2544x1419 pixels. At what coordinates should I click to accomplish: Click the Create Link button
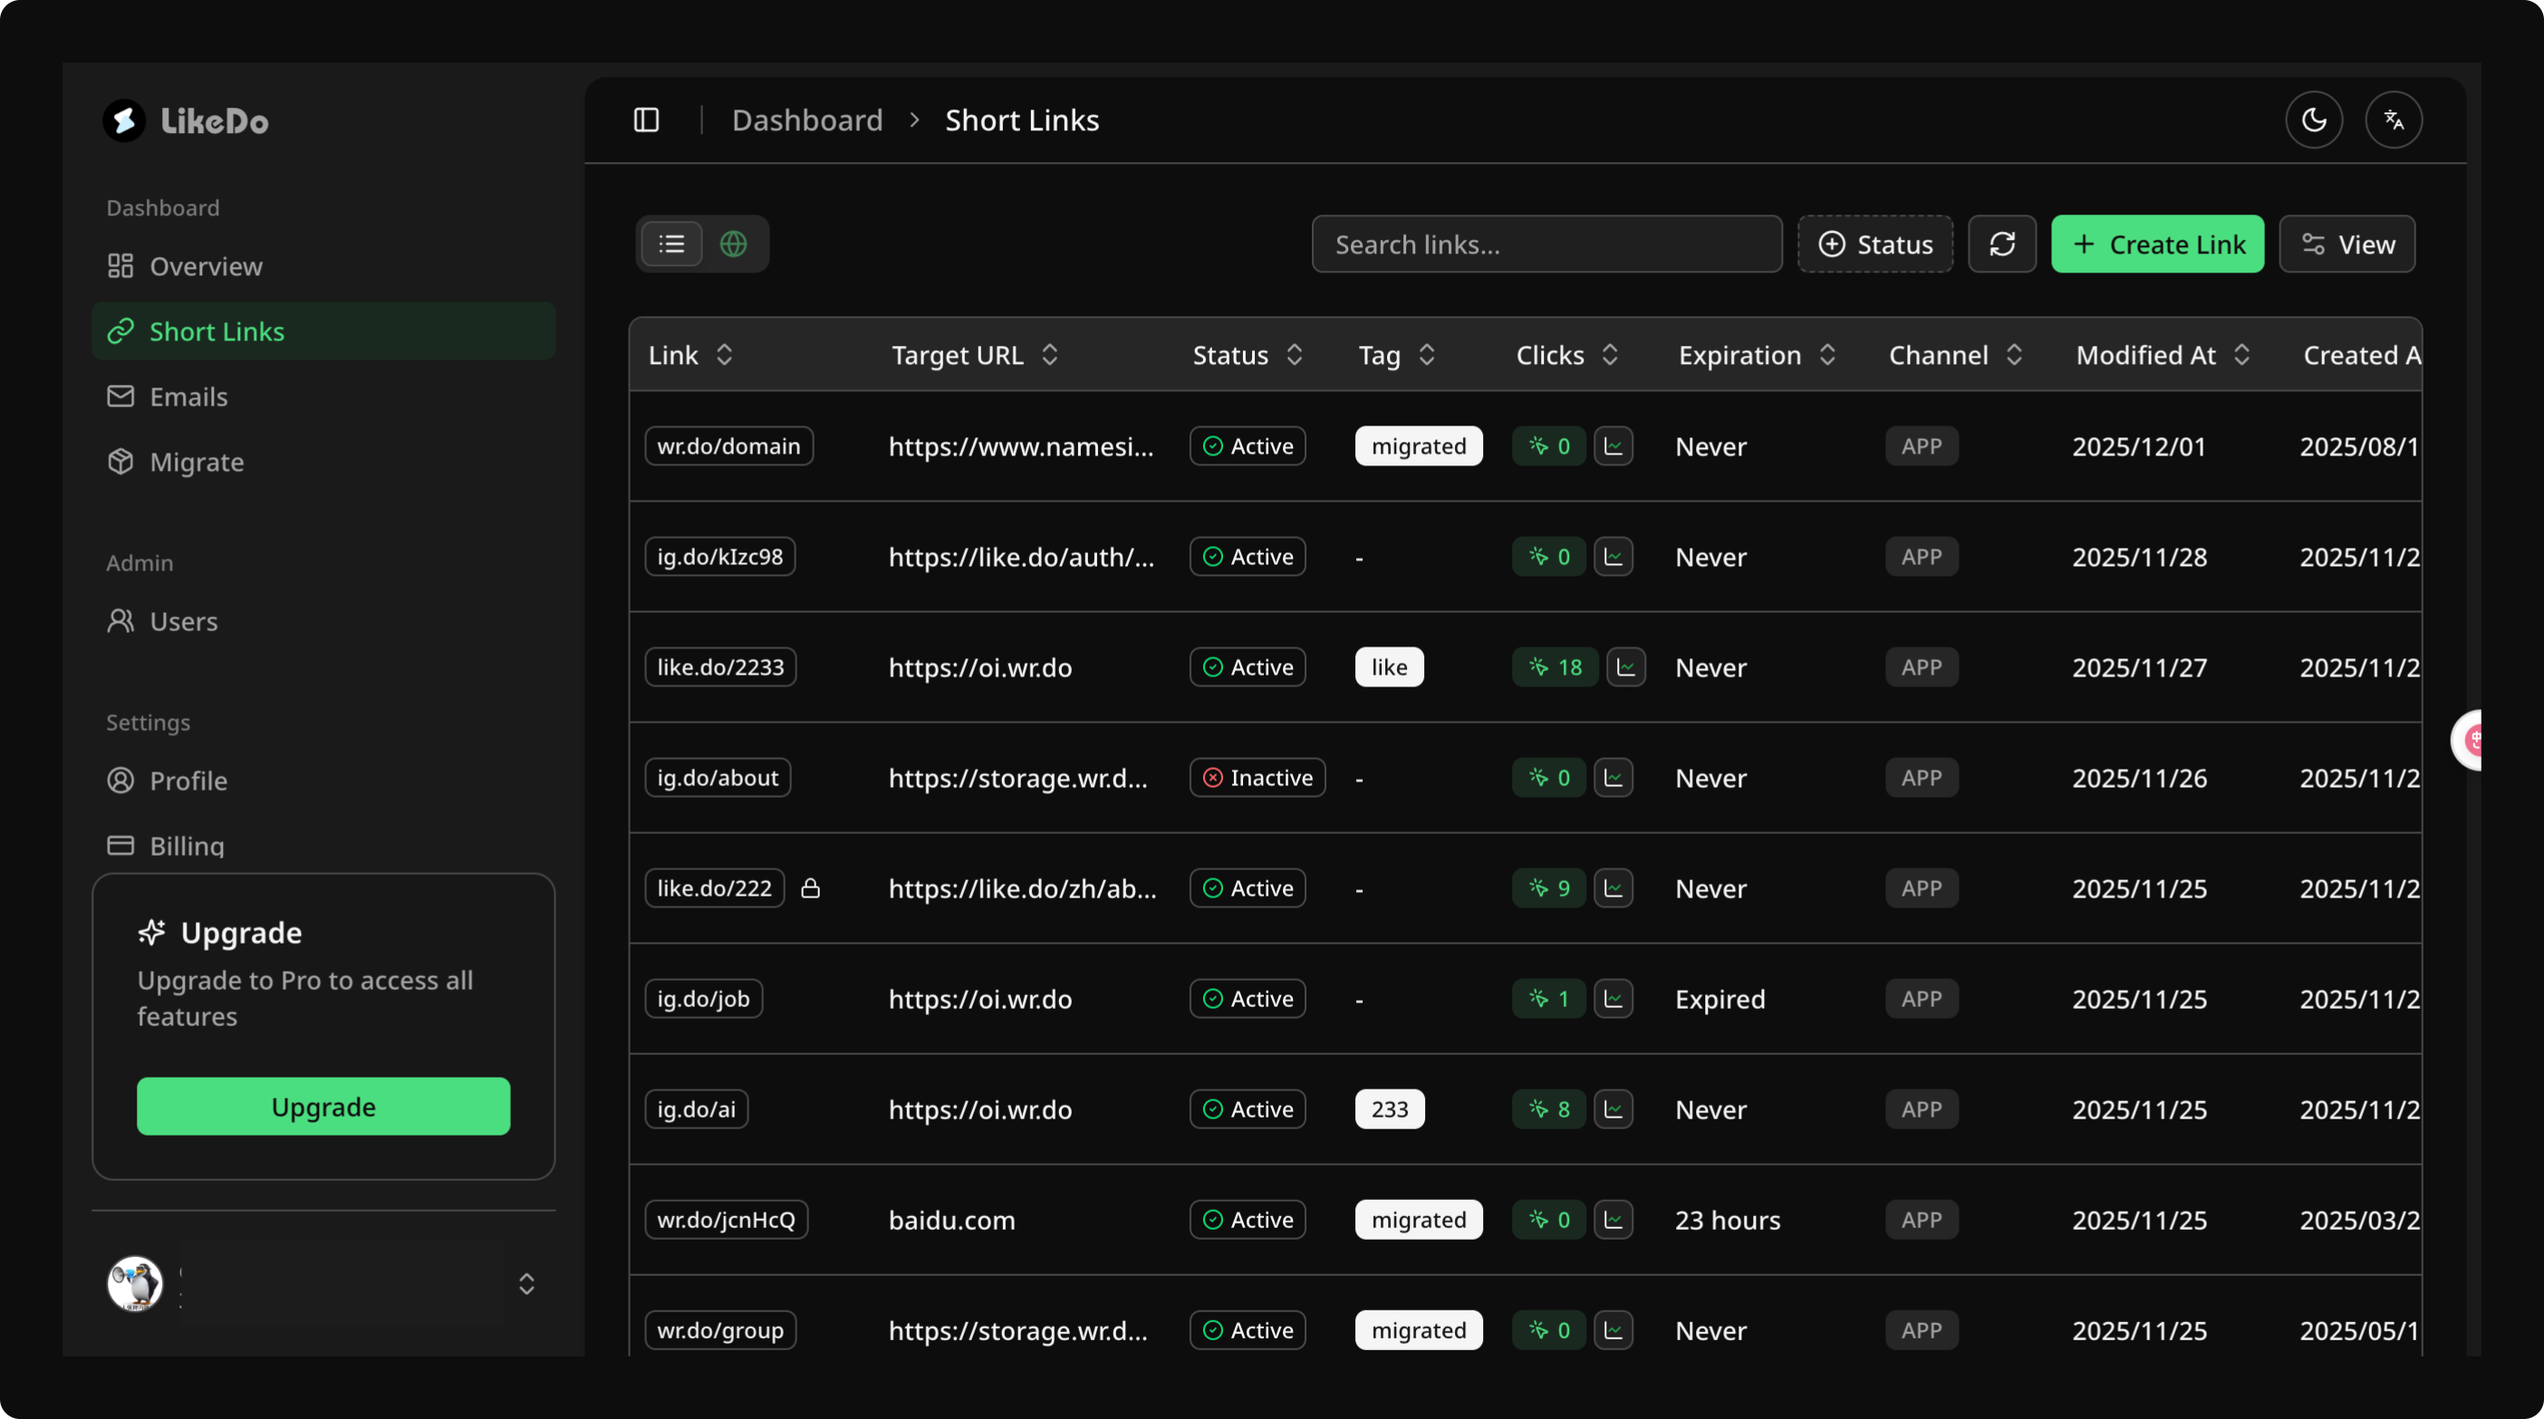pyautogui.click(x=2158, y=244)
